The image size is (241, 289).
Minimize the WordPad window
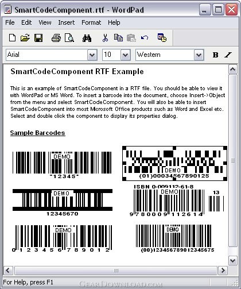click(x=205, y=10)
